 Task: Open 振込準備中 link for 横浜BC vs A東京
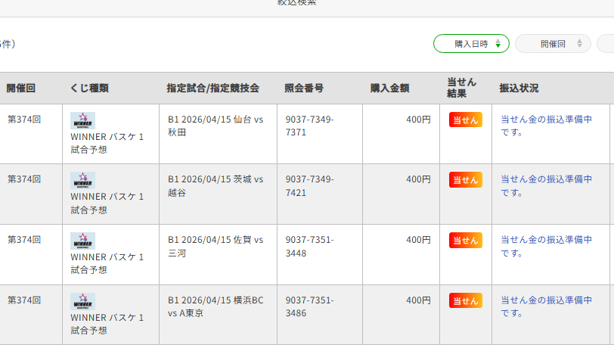coord(546,306)
